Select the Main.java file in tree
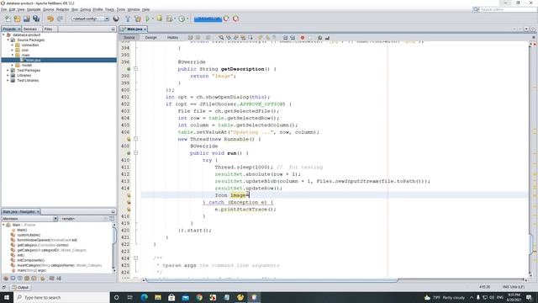The height and width of the screenshot is (303, 538). [x=34, y=60]
